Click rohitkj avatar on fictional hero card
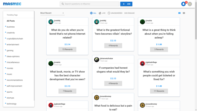 click(97, 22)
